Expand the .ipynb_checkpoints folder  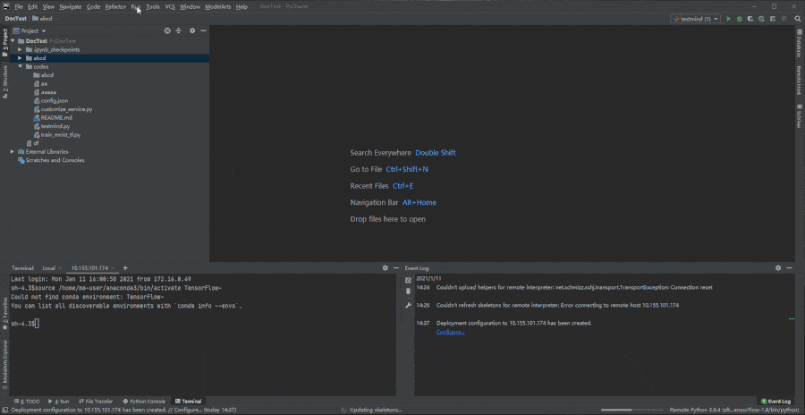[x=20, y=50]
